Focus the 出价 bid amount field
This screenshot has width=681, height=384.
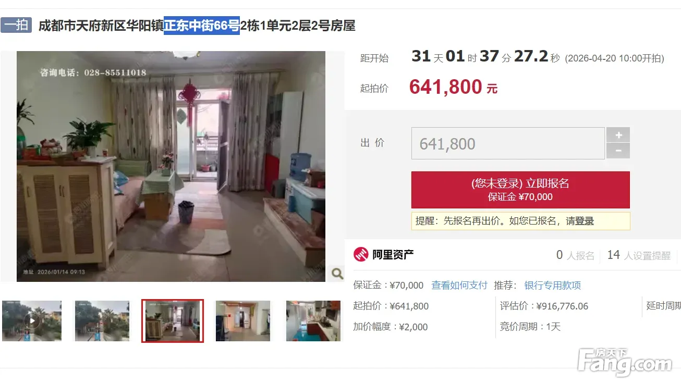[x=508, y=143]
